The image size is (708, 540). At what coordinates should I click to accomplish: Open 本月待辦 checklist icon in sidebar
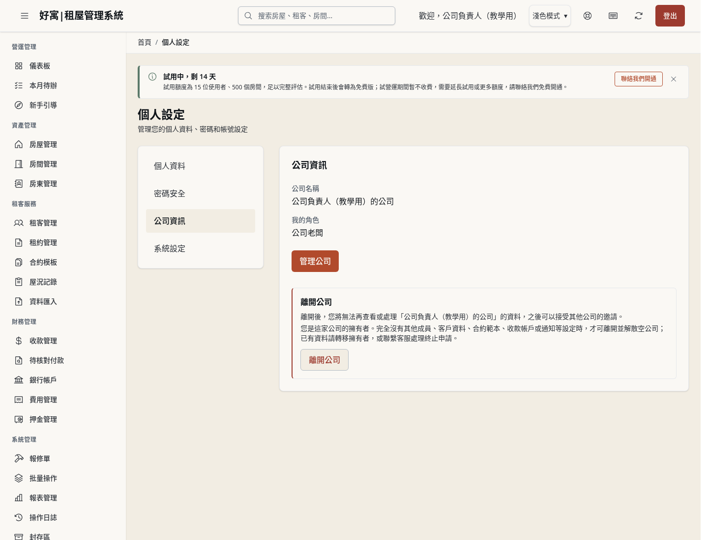click(19, 85)
